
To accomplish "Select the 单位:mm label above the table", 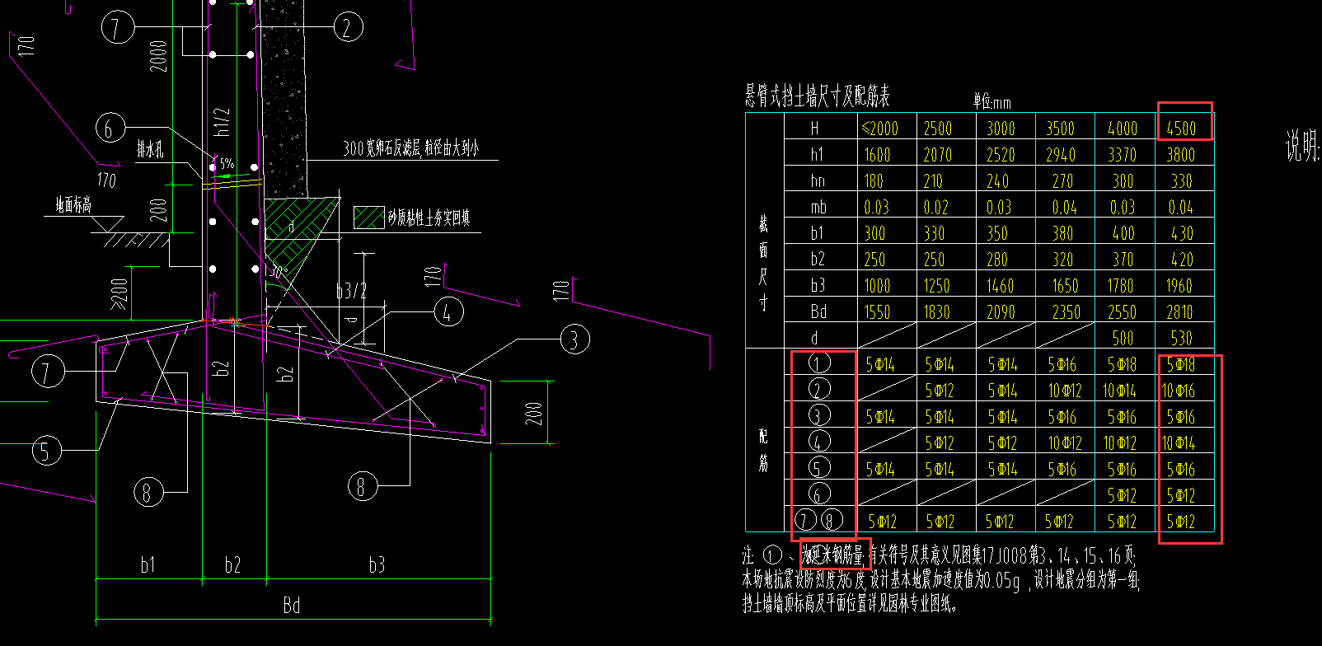I will point(991,102).
